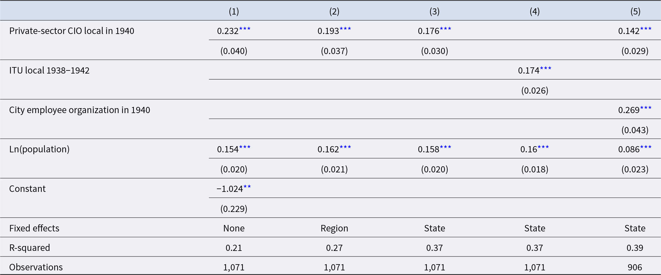
Task: Click the "Ln(population)" row label
Action: pos(39,149)
